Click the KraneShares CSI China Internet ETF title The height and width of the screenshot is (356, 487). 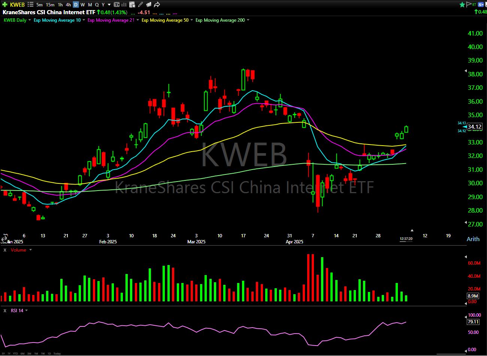coord(49,12)
